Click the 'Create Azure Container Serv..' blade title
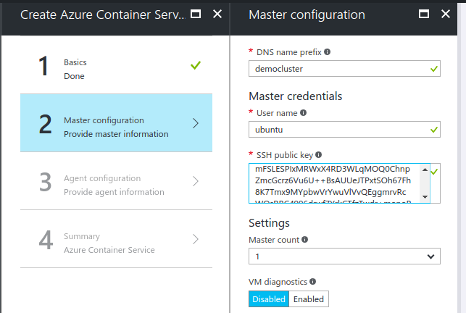466x313 pixels. (x=103, y=15)
